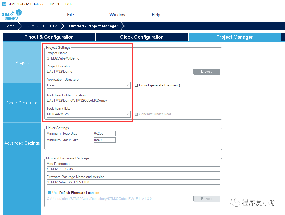Viewport: 285px width, 215px height.
Task: Open the Help menu
Action: pyautogui.click(x=156, y=15)
